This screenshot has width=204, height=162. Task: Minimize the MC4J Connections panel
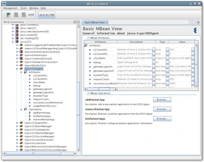tap(75, 22)
